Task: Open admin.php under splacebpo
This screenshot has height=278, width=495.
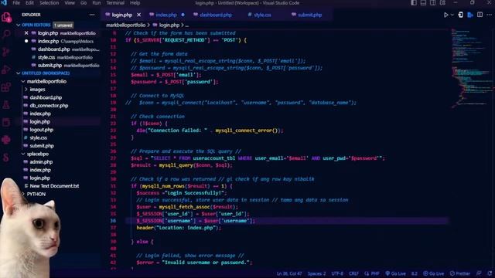Action: pyautogui.click(x=41, y=161)
